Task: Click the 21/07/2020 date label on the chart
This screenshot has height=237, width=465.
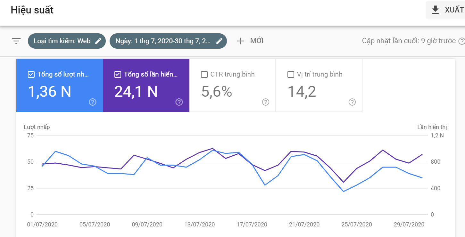Action: (304, 225)
